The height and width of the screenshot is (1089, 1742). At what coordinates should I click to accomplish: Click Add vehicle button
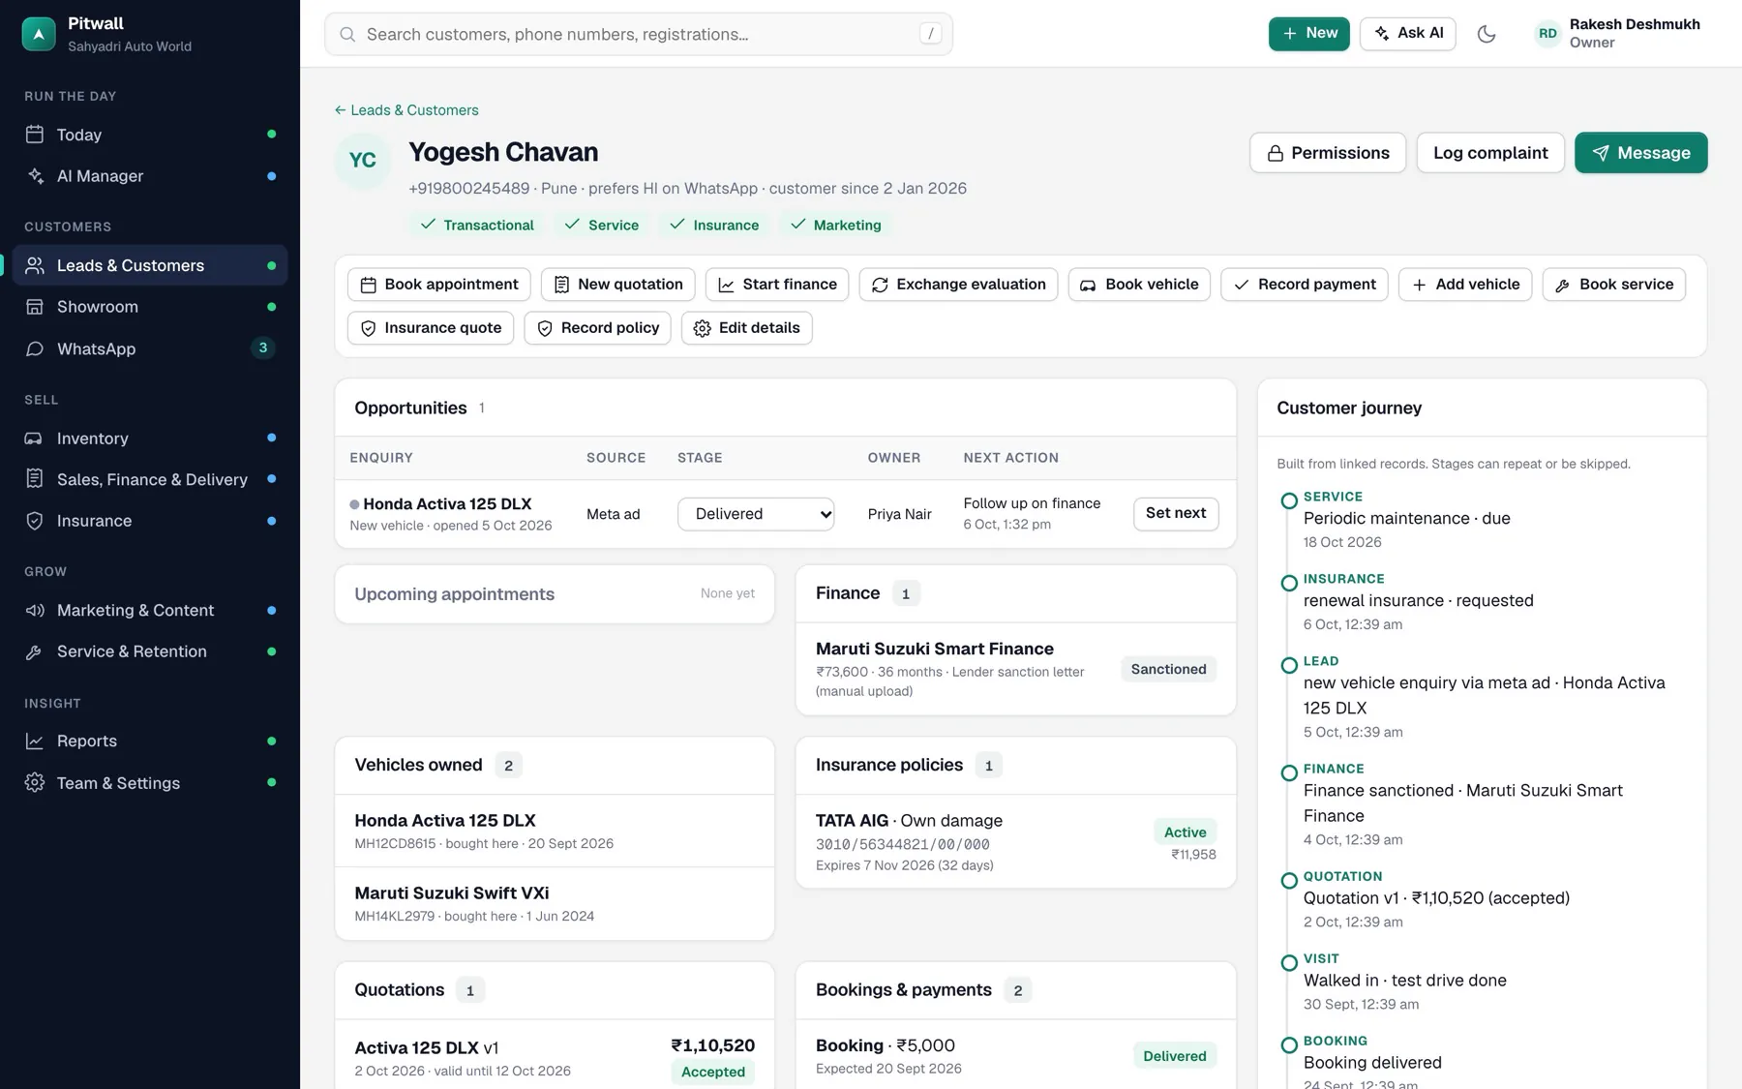1465,285
